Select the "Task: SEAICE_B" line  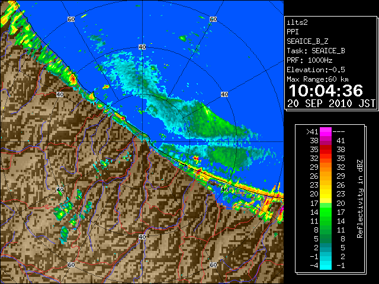click(x=316, y=51)
